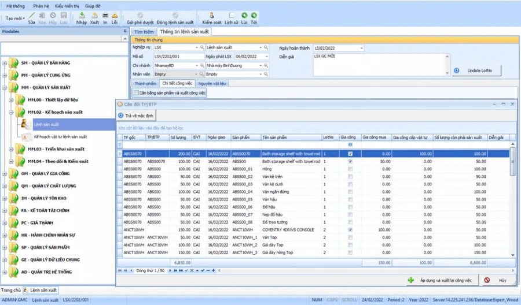Image resolution: width=521 pixels, height=305 pixels.
Task: Click the In print icon
Action: (105, 16)
